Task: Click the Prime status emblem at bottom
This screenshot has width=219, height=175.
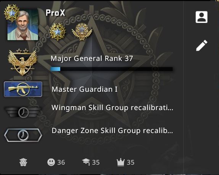Action: click(23, 162)
